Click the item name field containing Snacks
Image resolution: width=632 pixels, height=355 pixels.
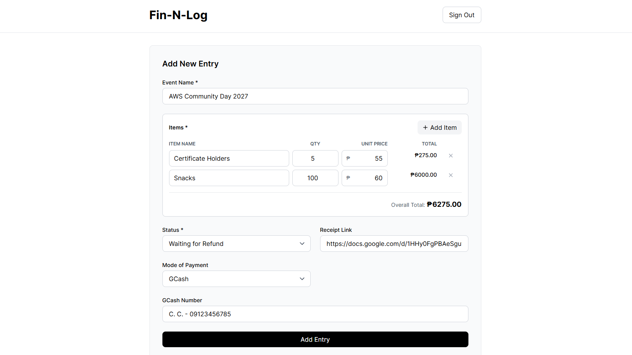229,178
